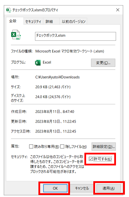The image size is (129, 197).
Task: Click the 適用(A) button
Action: [108, 188]
